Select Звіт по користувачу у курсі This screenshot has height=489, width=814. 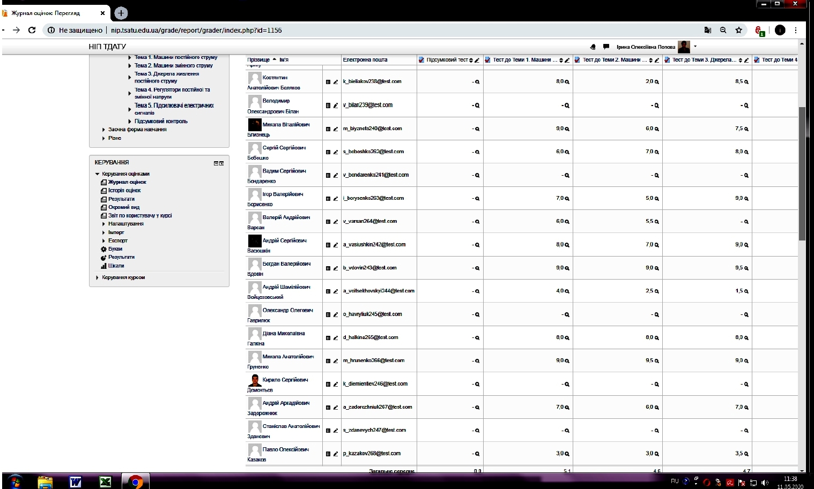point(139,215)
